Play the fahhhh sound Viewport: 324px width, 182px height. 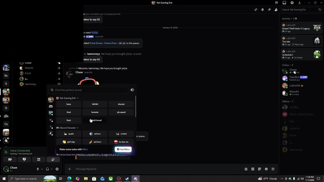(95, 104)
